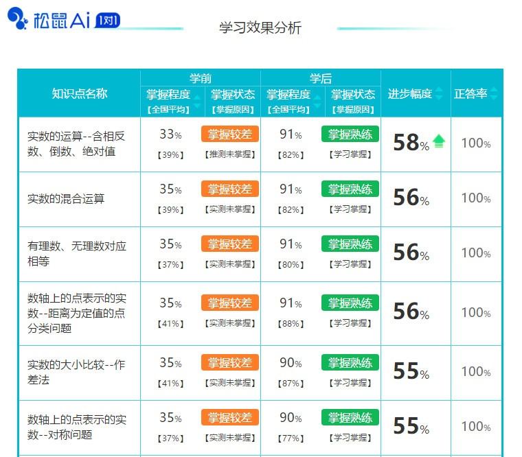Select the 实数的混合运算 knowledge point
The image size is (522, 457).
(66, 198)
